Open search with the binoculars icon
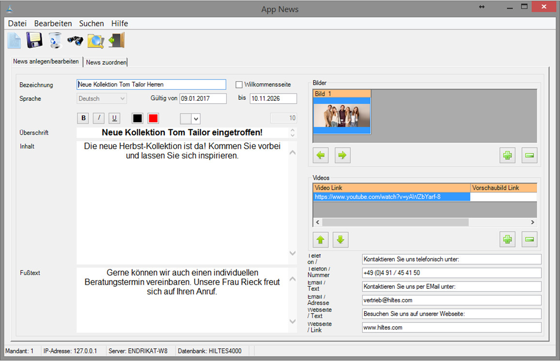The image size is (560, 361). pyautogui.click(x=75, y=40)
